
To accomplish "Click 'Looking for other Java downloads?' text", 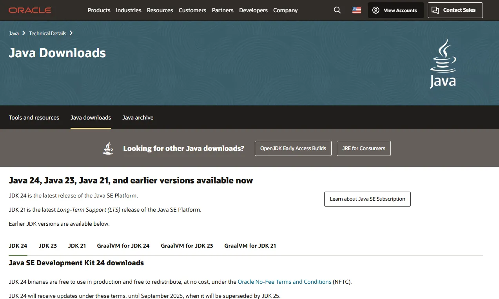I will pyautogui.click(x=183, y=149).
